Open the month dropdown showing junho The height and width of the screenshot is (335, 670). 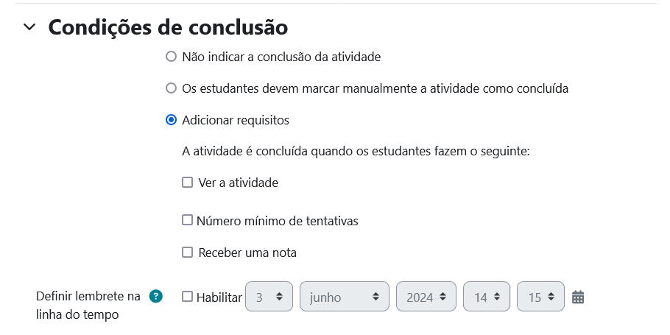coord(344,297)
